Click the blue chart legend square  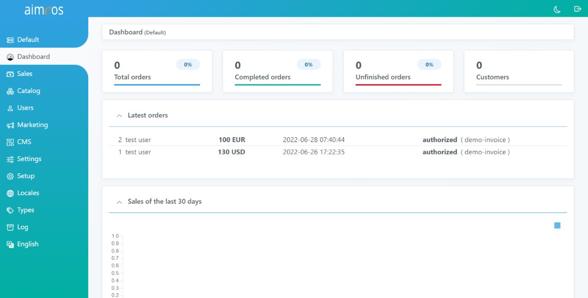click(x=557, y=226)
